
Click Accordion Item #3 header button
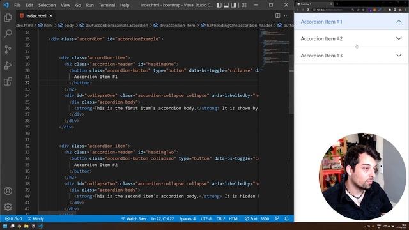[351, 56]
